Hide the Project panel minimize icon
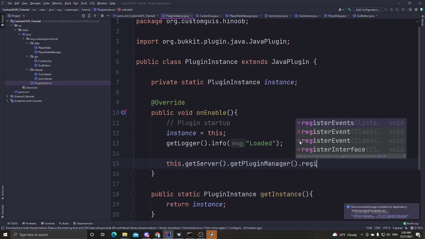425x239 pixels. tap(108, 16)
